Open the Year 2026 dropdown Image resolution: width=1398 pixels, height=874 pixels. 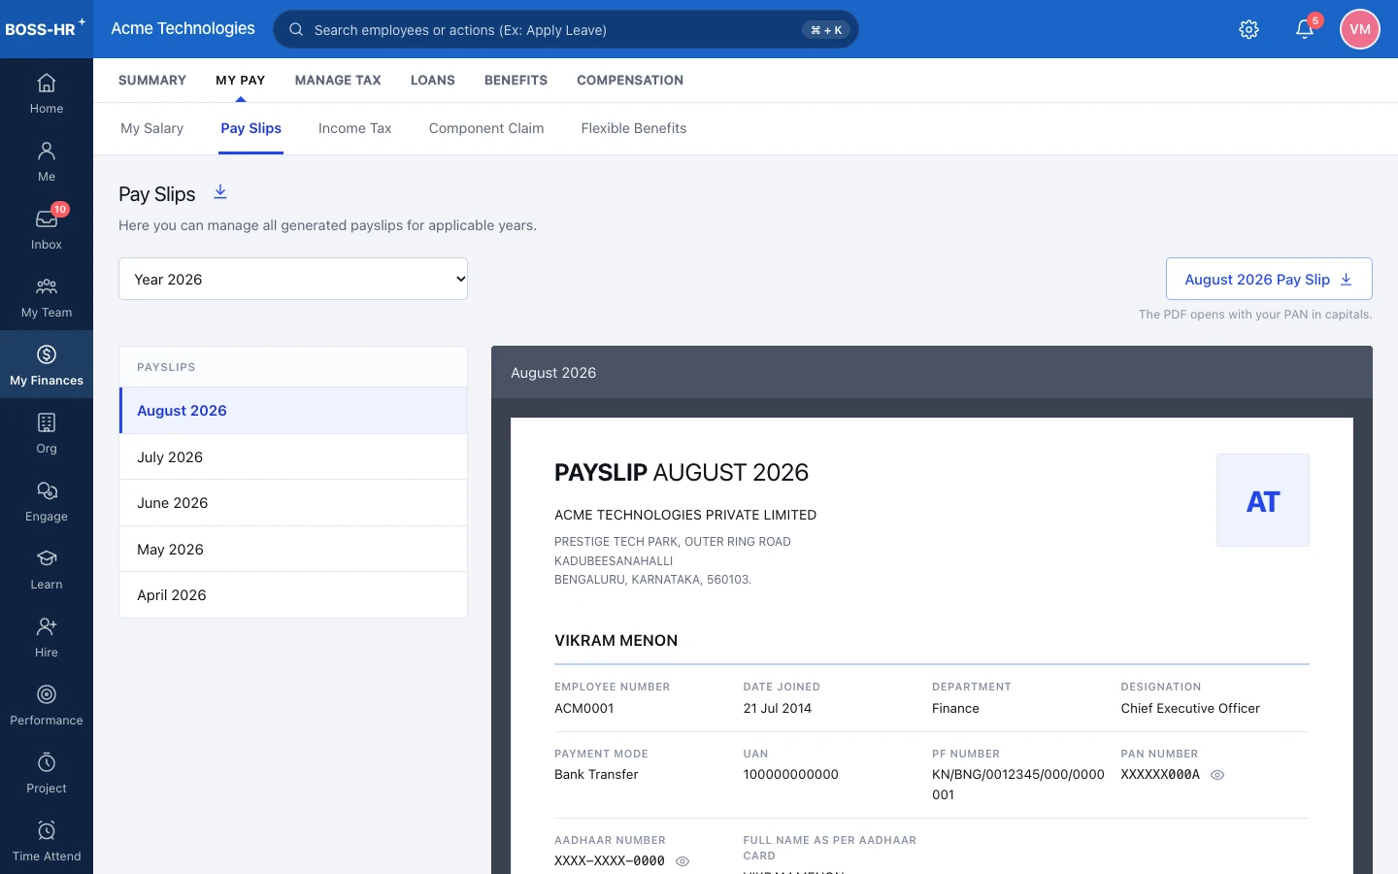pos(293,279)
